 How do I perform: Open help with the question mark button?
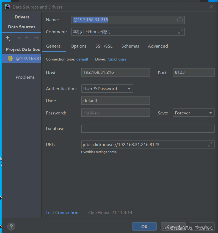pos(11,226)
